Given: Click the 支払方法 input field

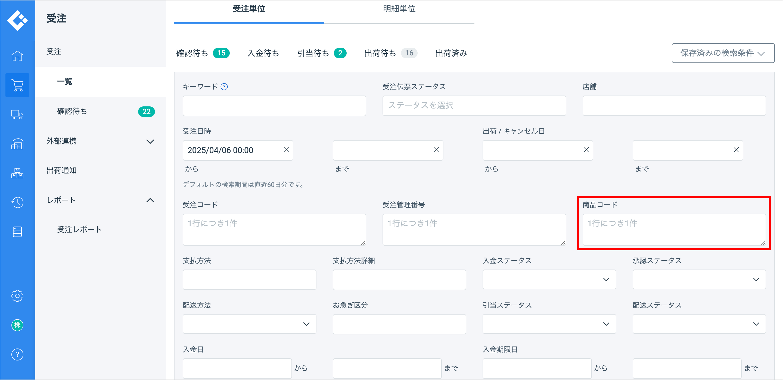Looking at the screenshot, I should (249, 280).
